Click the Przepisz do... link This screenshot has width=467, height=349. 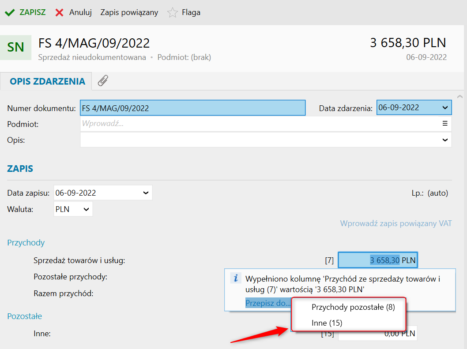click(268, 303)
